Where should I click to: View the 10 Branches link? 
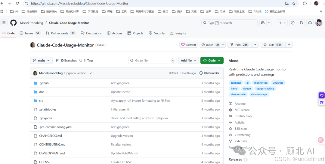[66, 61]
